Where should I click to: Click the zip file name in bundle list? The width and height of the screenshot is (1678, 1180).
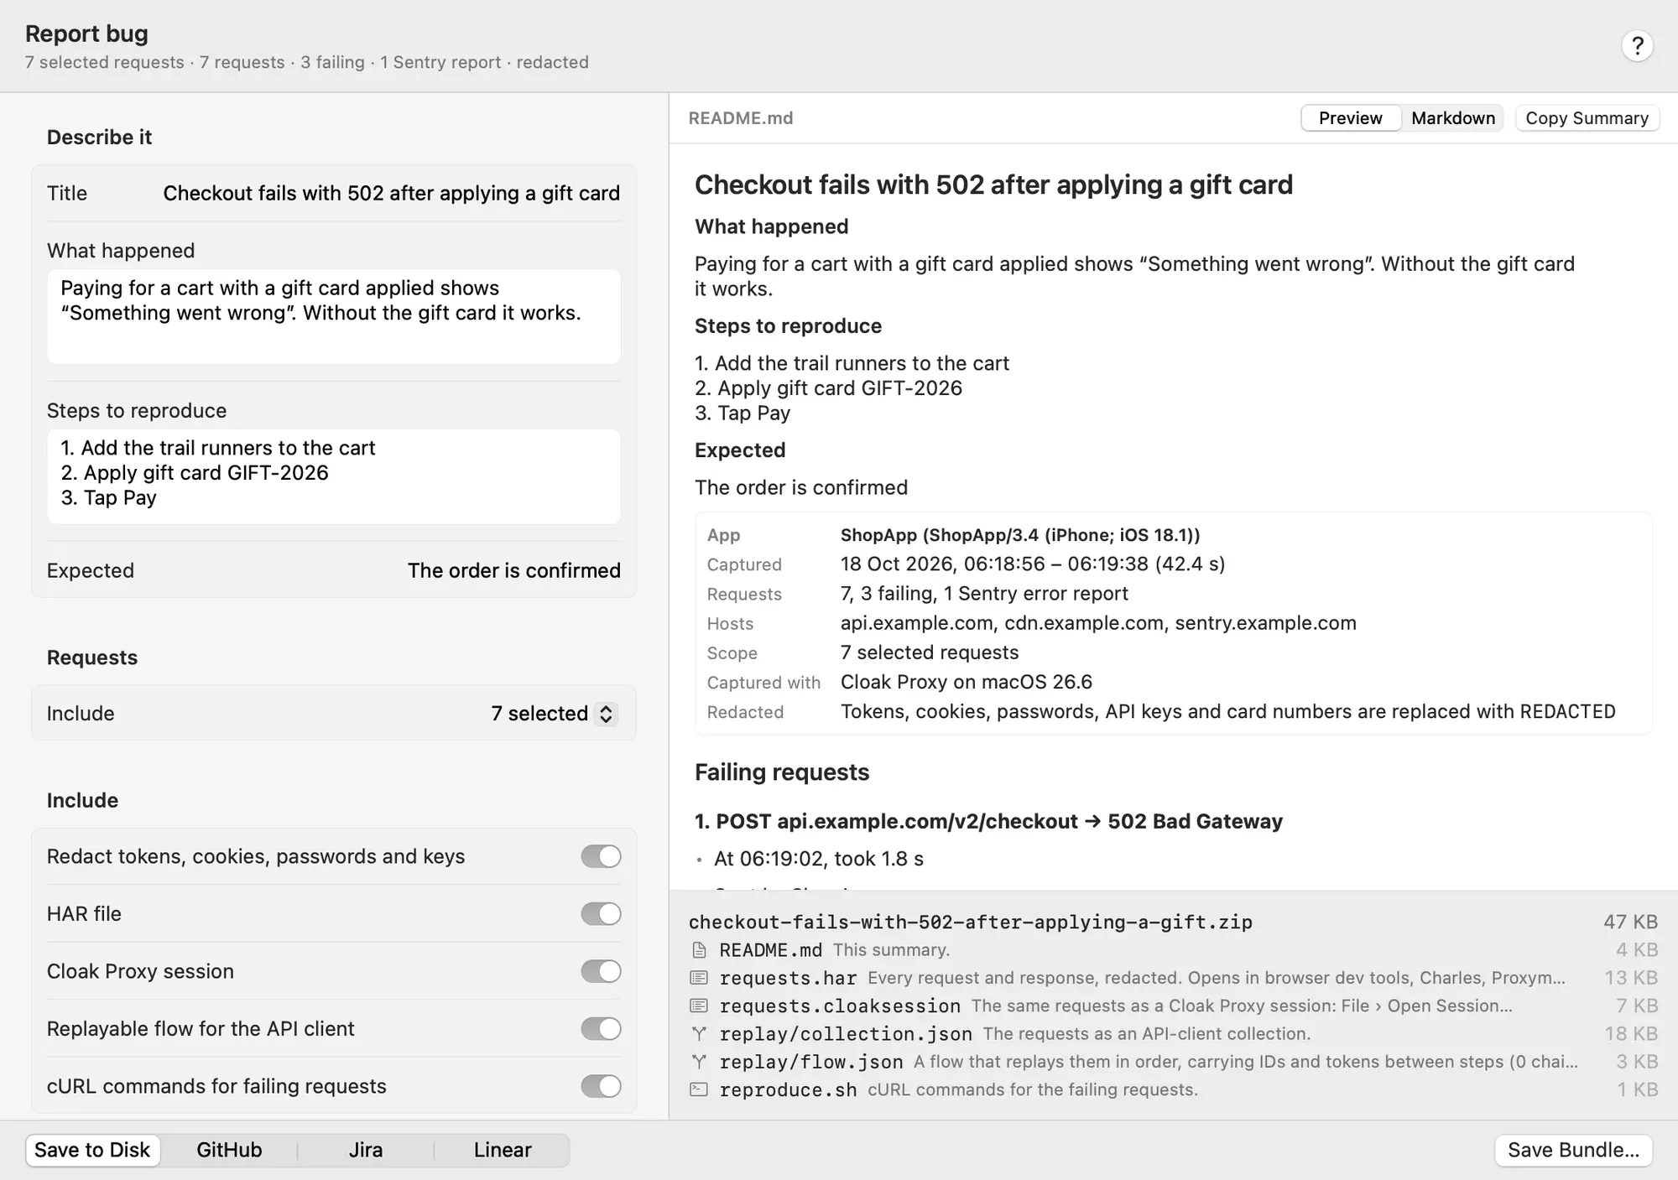tap(970, 922)
